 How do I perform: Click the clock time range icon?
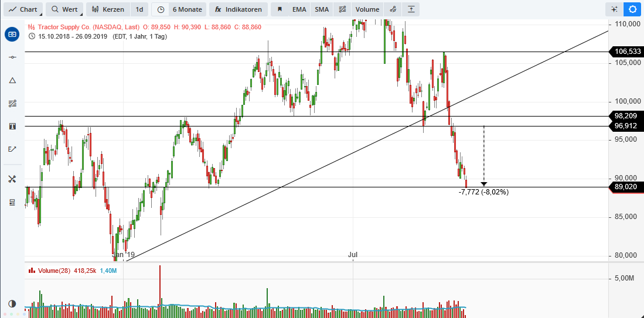[161, 9]
